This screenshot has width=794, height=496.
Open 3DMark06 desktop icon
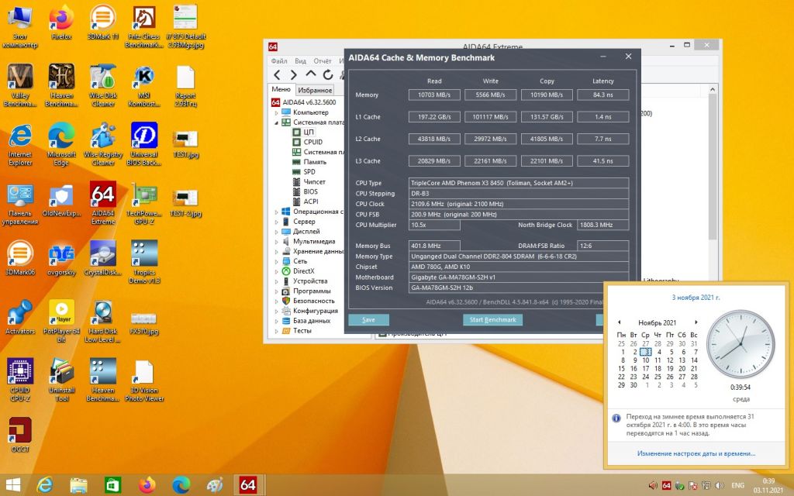pos(20,258)
